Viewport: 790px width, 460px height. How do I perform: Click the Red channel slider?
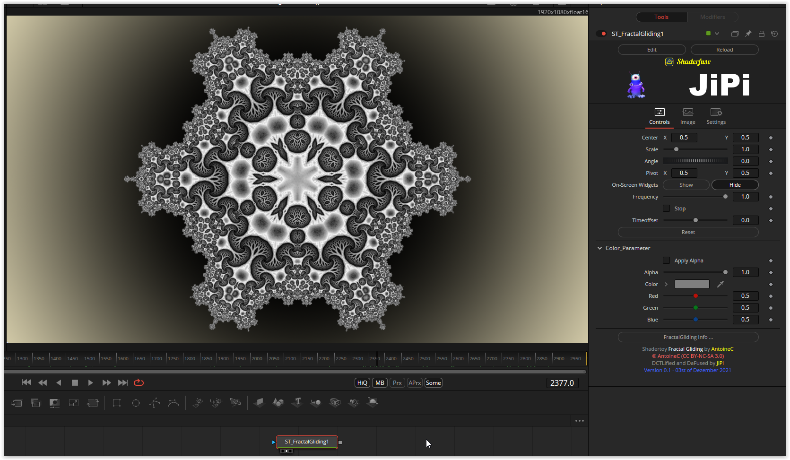[695, 296]
